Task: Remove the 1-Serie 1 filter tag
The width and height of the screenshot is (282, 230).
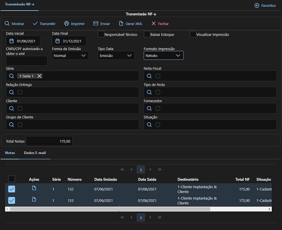Action: coord(39,76)
